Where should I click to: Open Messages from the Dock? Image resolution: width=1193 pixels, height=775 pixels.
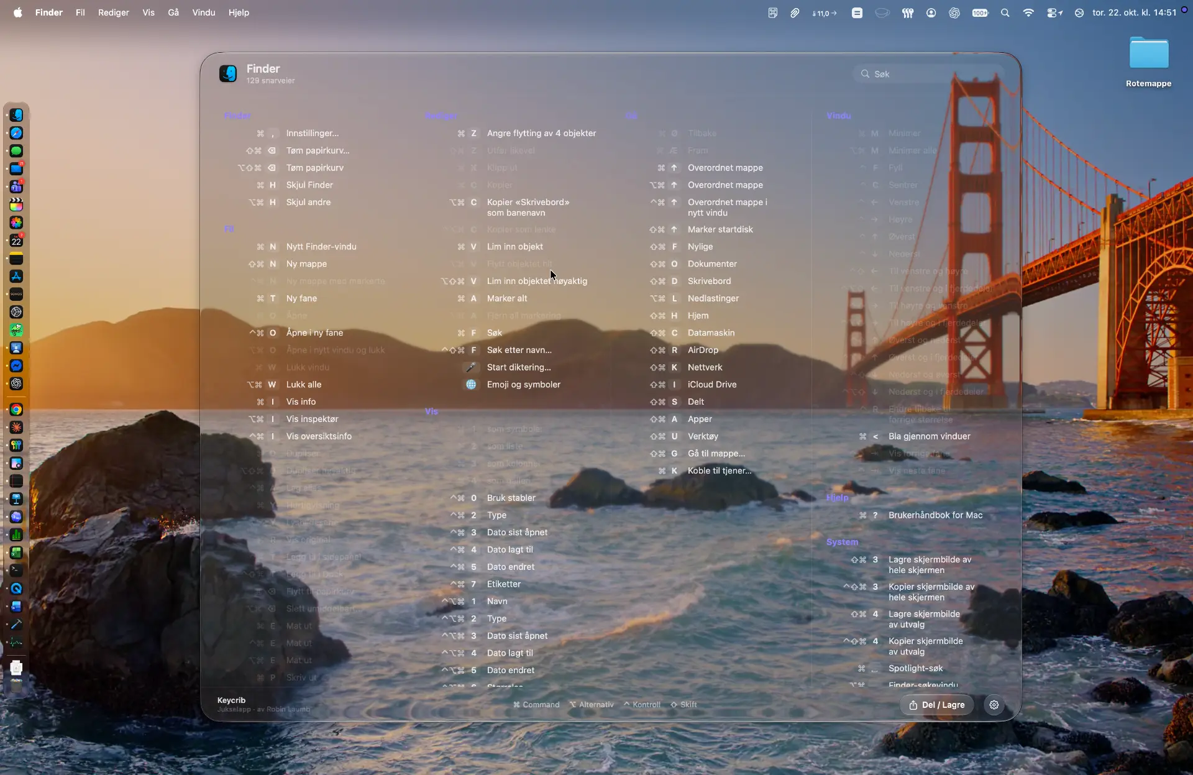pos(16,151)
